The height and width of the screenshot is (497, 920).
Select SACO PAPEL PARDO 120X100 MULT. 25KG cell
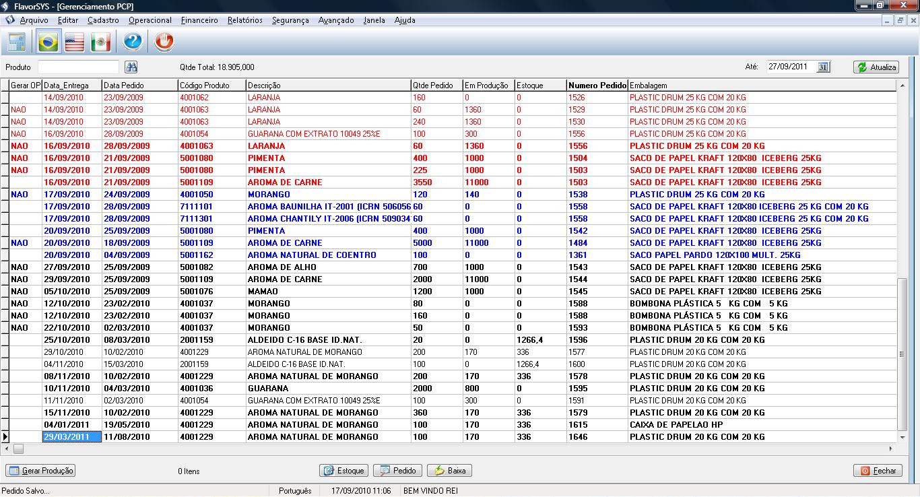[x=762, y=255]
